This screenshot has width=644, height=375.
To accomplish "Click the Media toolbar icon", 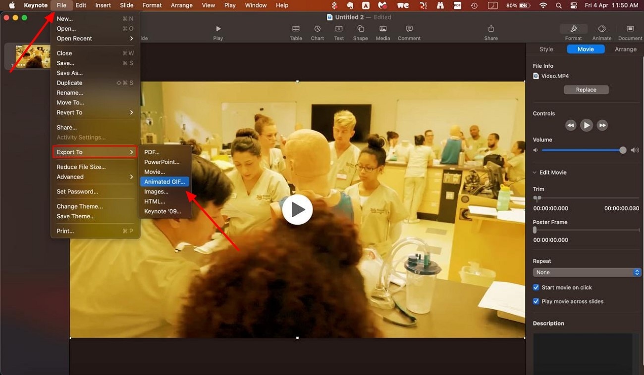I will click(x=382, y=33).
